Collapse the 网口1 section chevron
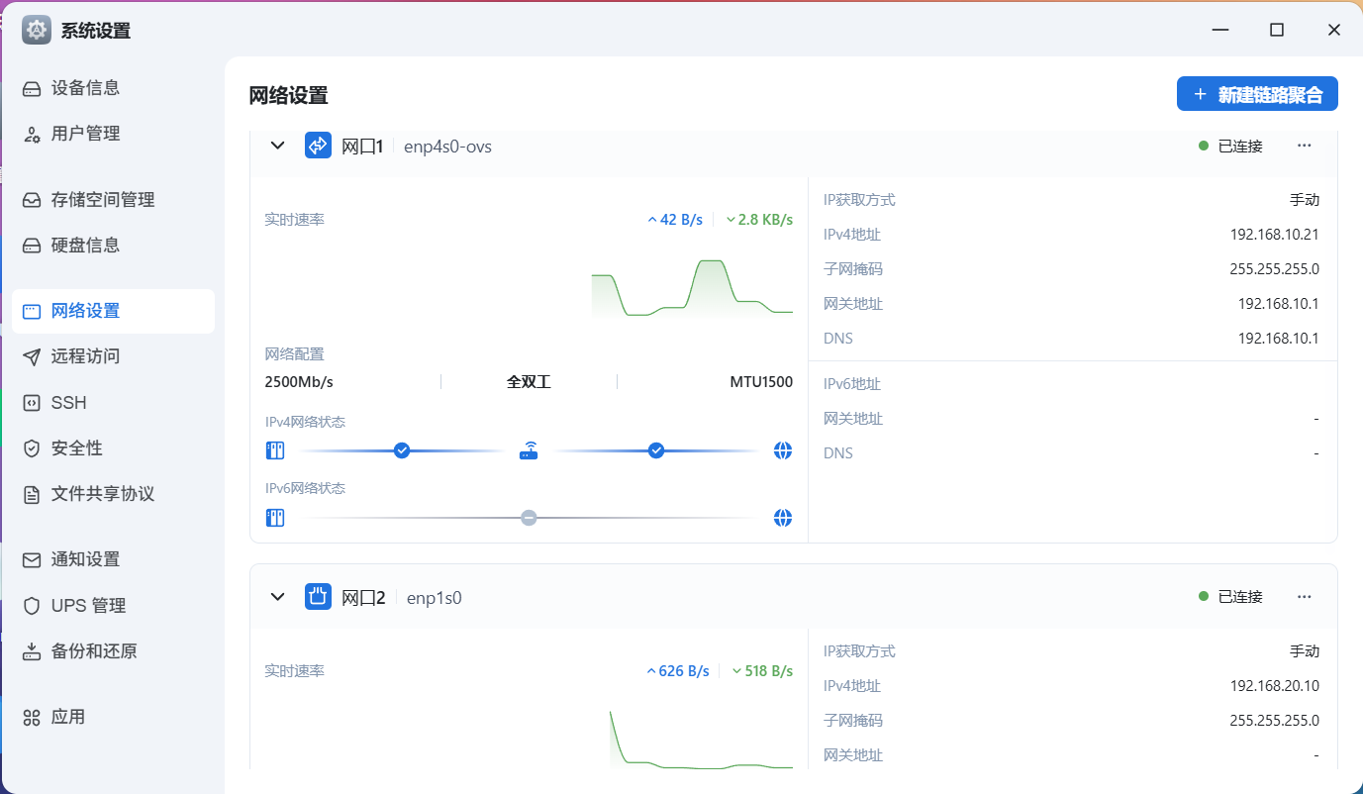Image resolution: width=1363 pixels, height=794 pixels. click(278, 146)
